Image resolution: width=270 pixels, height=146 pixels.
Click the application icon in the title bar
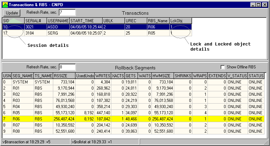[x=5, y=5]
